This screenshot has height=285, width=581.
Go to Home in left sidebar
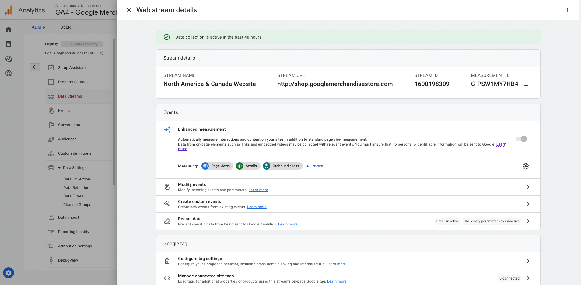pyautogui.click(x=9, y=29)
